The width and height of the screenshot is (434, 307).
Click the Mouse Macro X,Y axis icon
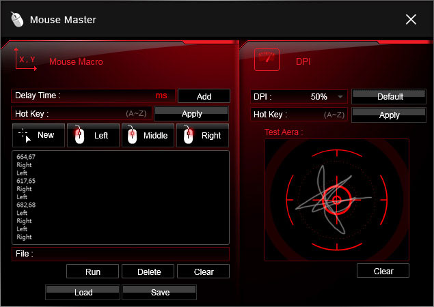coord(26,61)
